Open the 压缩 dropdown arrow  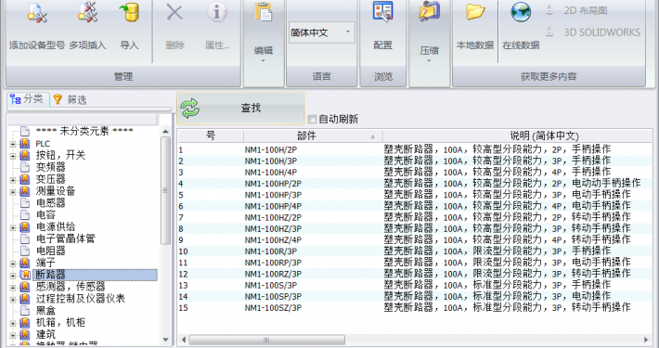429,61
